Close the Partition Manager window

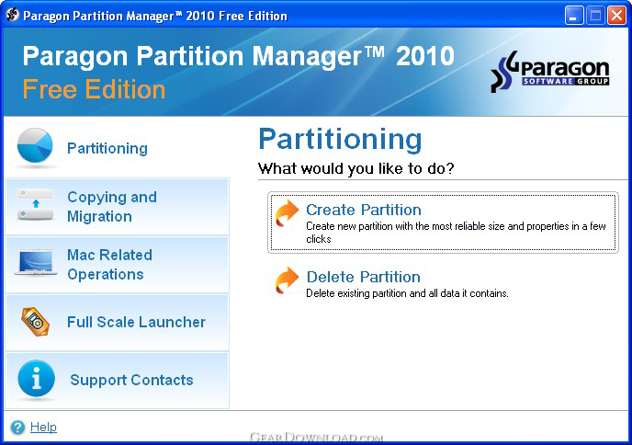pyautogui.click(x=616, y=16)
